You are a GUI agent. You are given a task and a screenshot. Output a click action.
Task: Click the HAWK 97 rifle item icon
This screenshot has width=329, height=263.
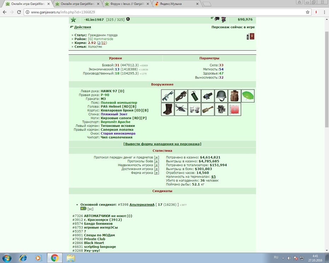(x=168, y=96)
